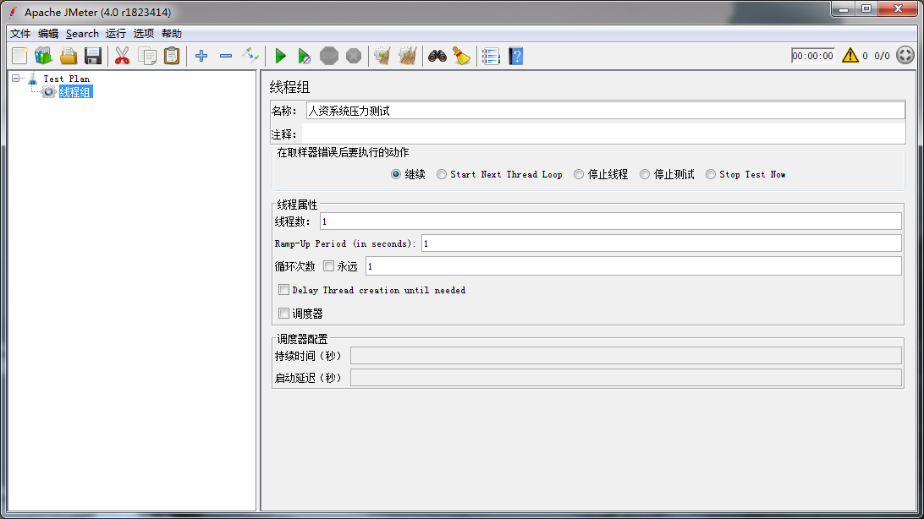Open the function helper list icon
Image resolution: width=924 pixels, height=519 pixels.
[491, 56]
